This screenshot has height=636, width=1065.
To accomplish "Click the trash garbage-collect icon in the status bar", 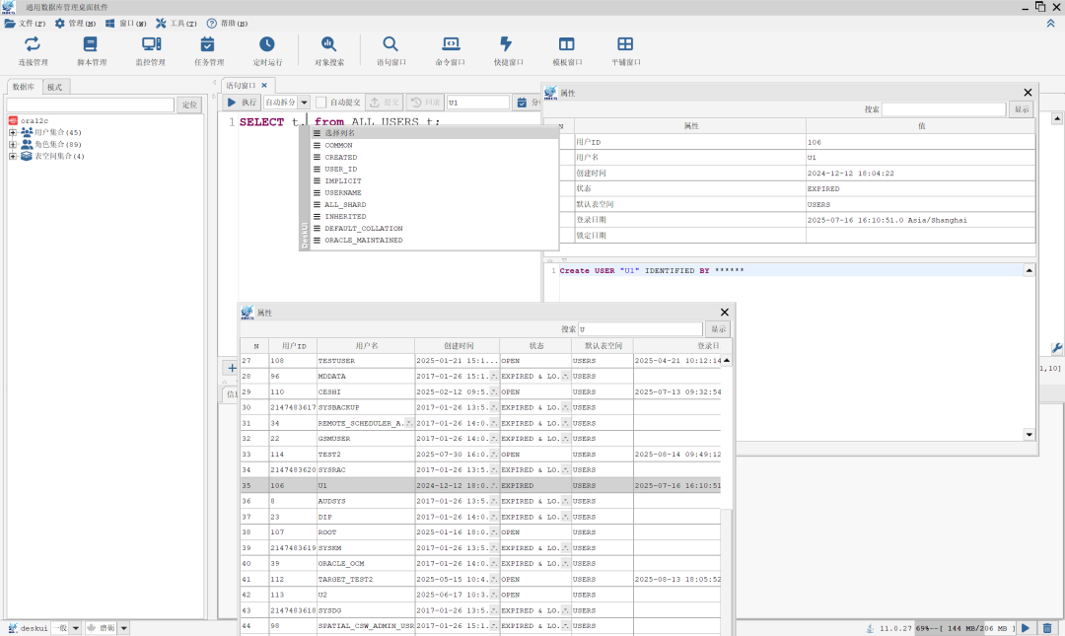I will click(1047, 628).
